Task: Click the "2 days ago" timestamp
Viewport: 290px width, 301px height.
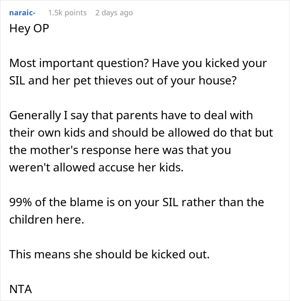Action: coord(114,13)
